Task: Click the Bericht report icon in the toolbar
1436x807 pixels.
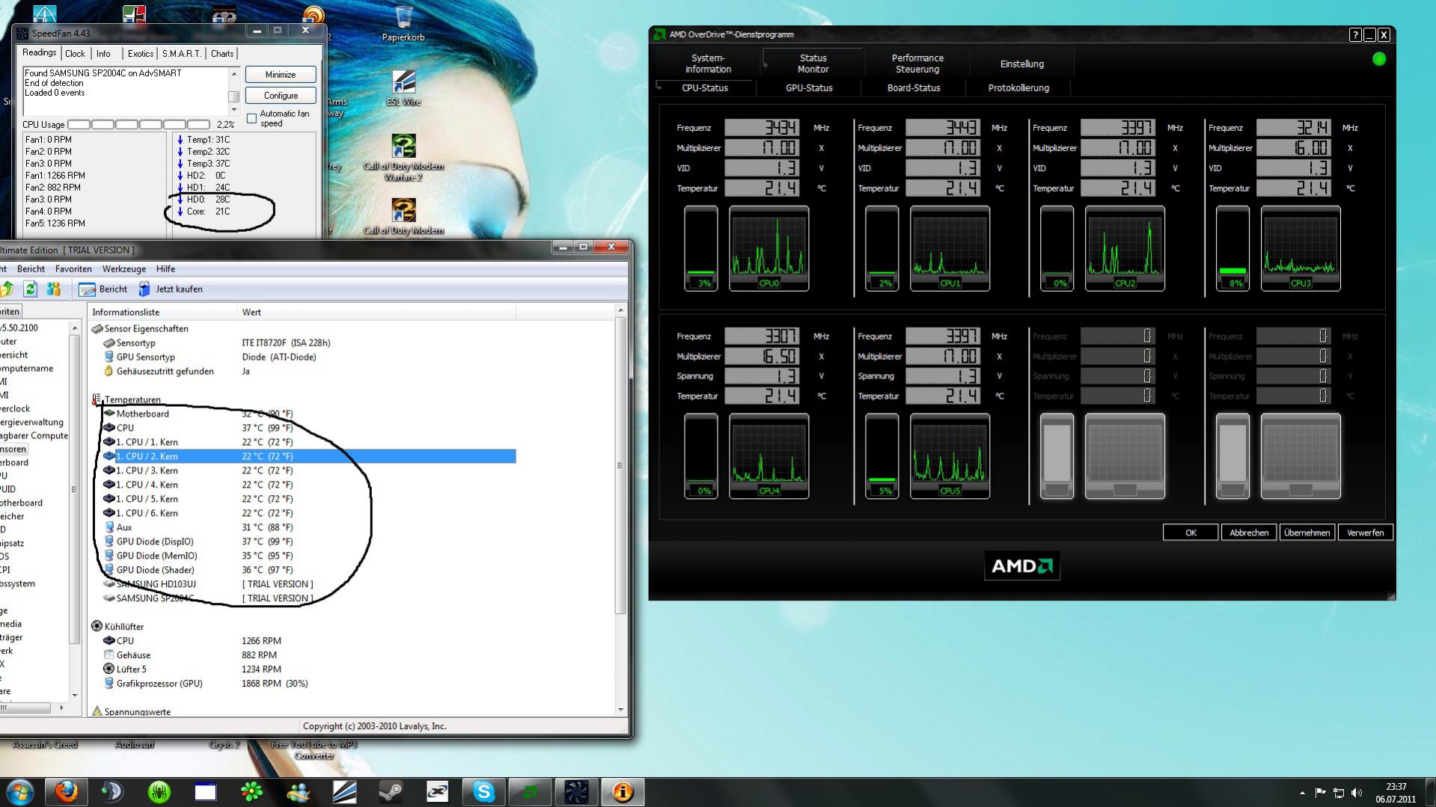Action: tap(88, 289)
